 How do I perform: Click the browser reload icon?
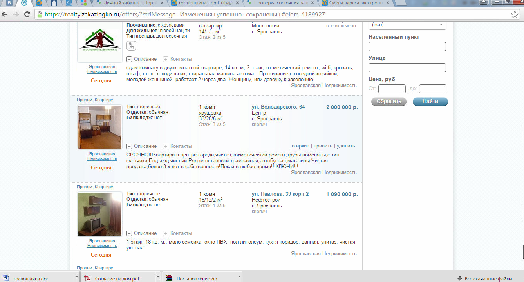27,15
